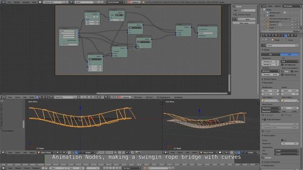Click the New Layer button
Image resolution: width=303 pixels, height=170 pixels.
[x=244, y=23]
